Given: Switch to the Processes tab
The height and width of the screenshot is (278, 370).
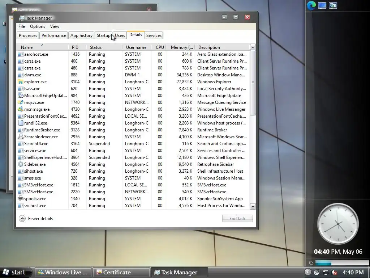Looking at the screenshot, I should point(28,35).
